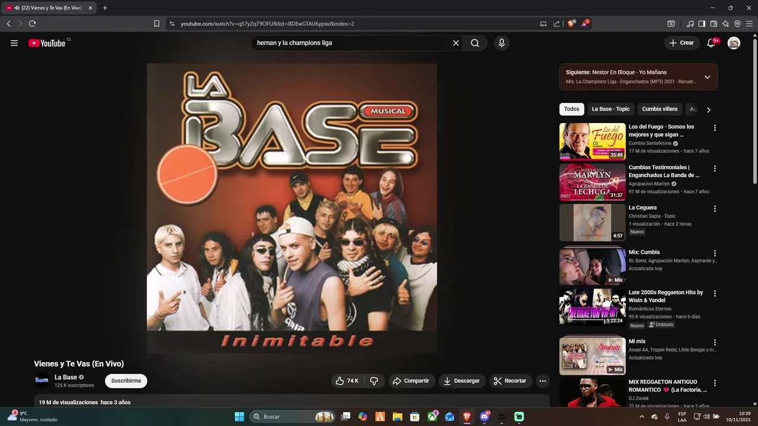758x426 pixels.
Task: Open Brave VPN shield icon
Action: [737, 24]
